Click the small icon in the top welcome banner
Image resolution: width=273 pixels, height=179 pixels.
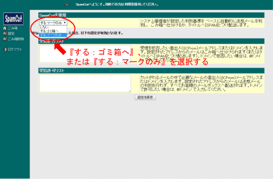(x=67, y=5)
